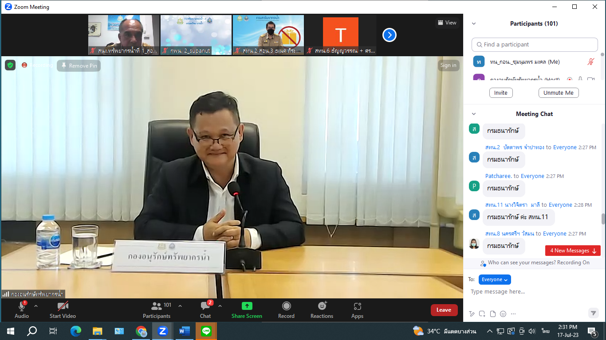
Task: Click the chat panel scrollbar
Action: pyautogui.click(x=602, y=219)
